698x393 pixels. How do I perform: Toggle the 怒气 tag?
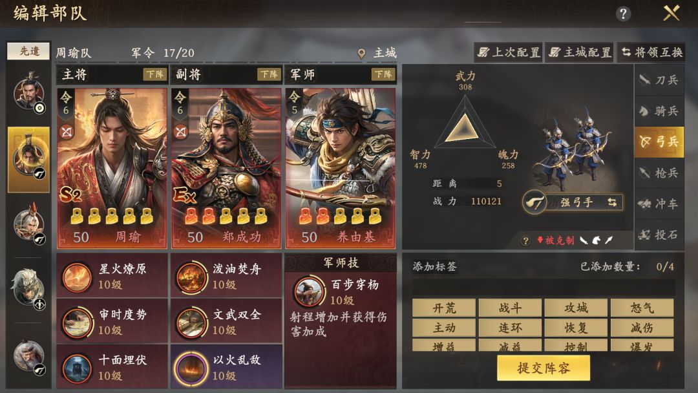(x=642, y=308)
